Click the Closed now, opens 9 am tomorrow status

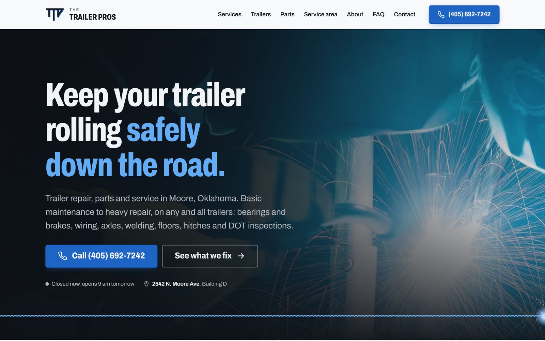click(90, 284)
